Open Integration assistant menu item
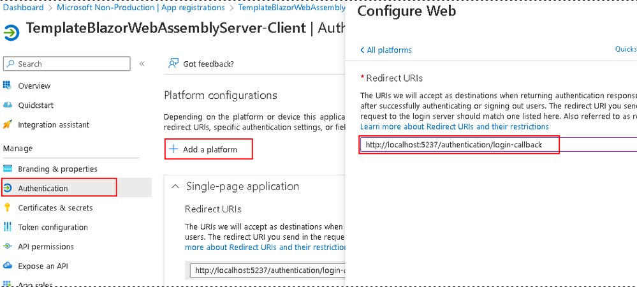 54,125
